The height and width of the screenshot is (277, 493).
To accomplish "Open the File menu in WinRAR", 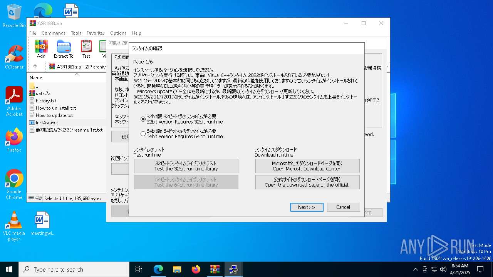I will coord(33,33).
